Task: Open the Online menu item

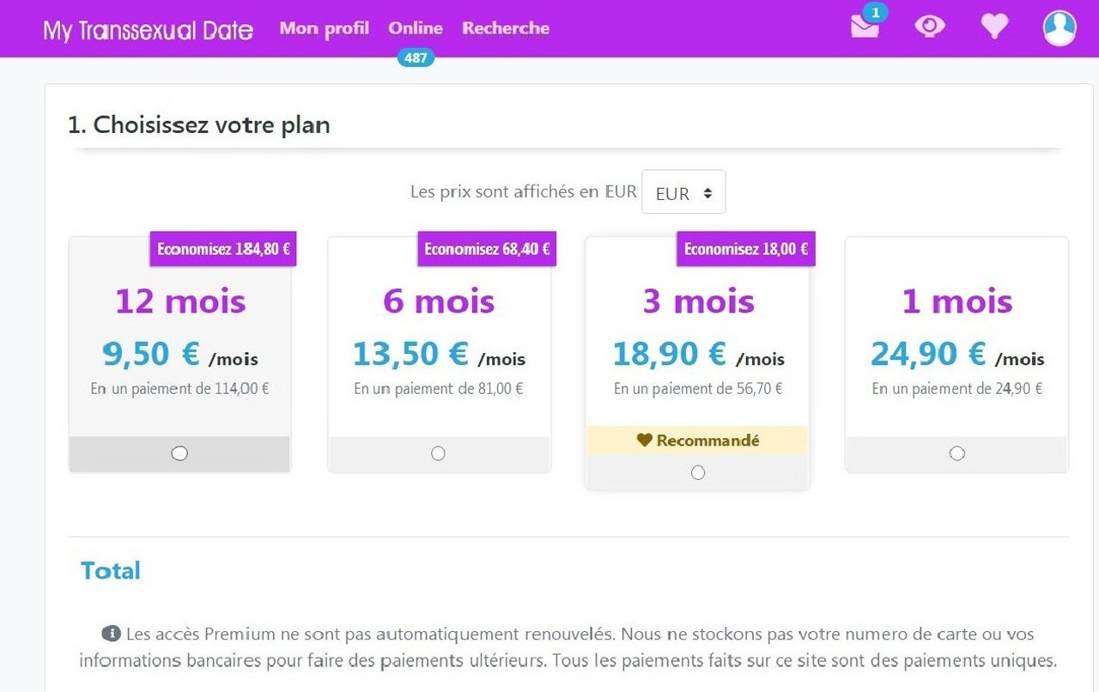Action: 416,28
